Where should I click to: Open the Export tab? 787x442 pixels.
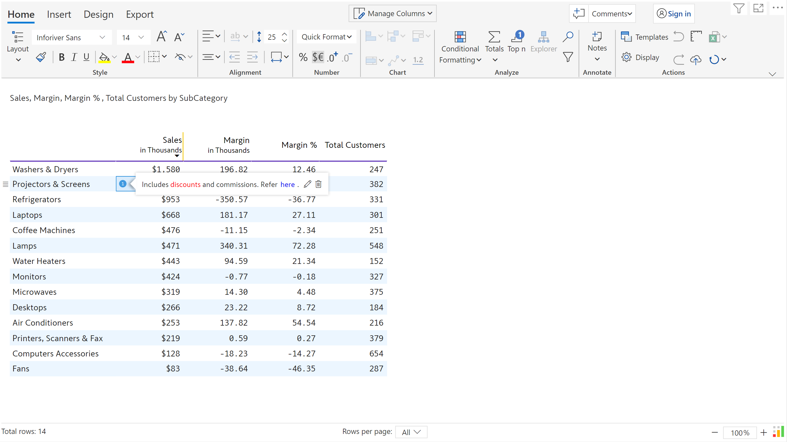pos(140,14)
